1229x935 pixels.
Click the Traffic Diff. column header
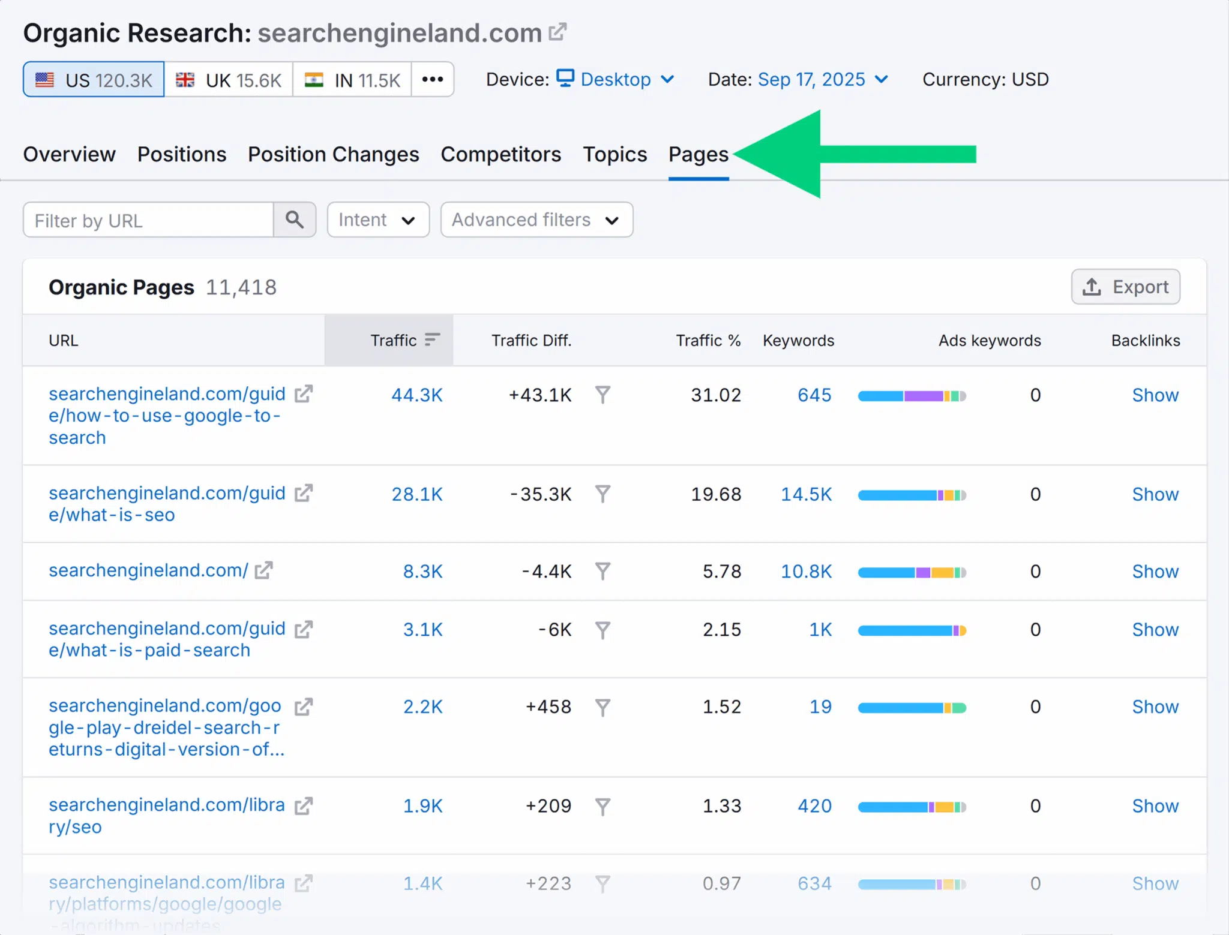click(531, 340)
